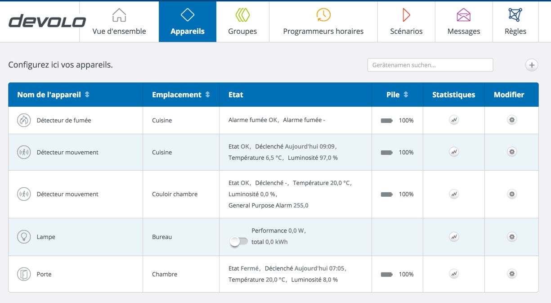Open settings for Couloir chambre motion detector

click(x=511, y=194)
